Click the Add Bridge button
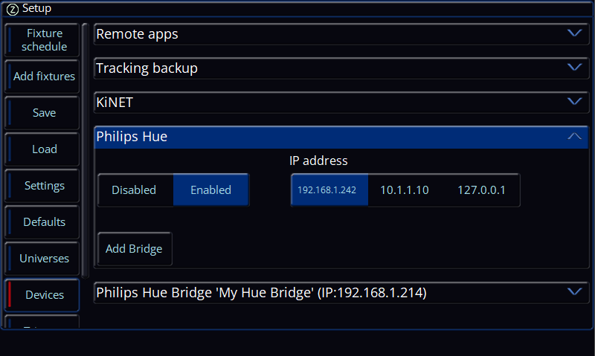595x356 pixels. point(135,249)
